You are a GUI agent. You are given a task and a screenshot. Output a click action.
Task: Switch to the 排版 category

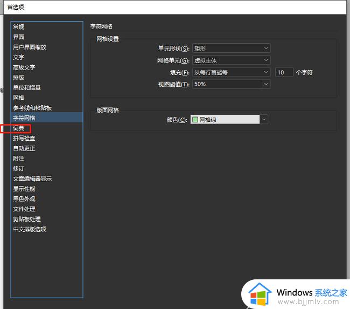click(x=47, y=78)
